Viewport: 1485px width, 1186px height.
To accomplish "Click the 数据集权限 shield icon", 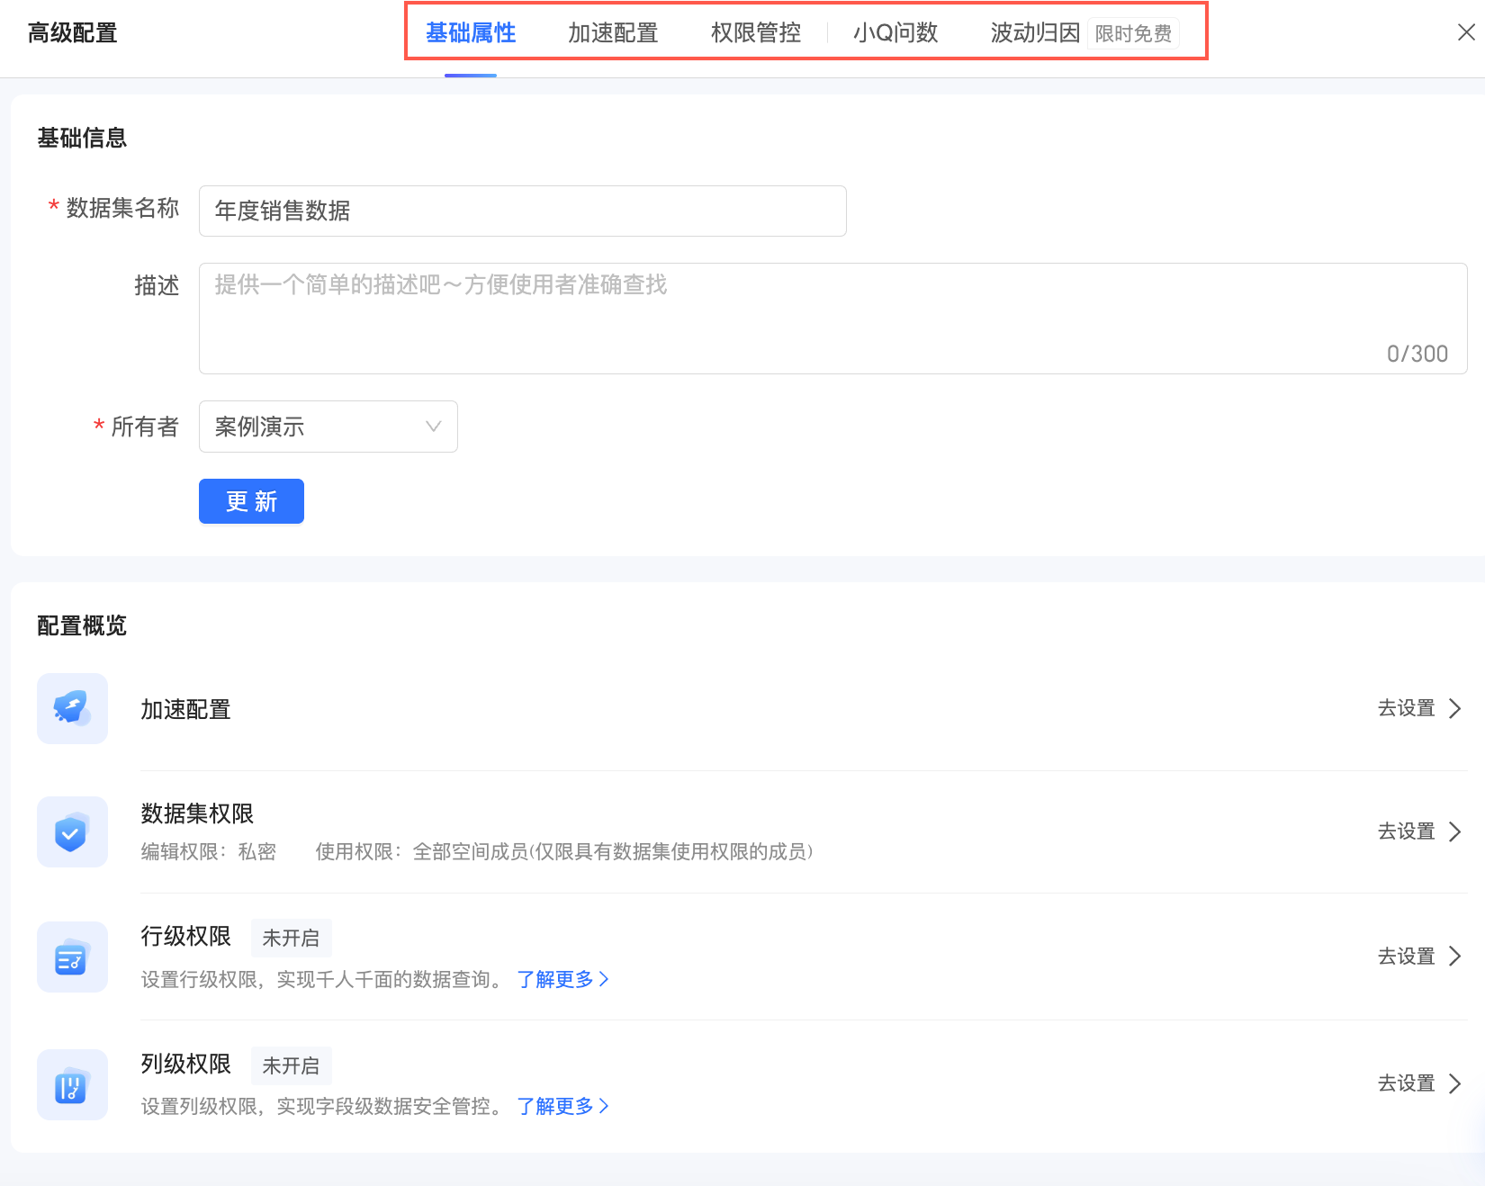I will pyautogui.click(x=72, y=832).
